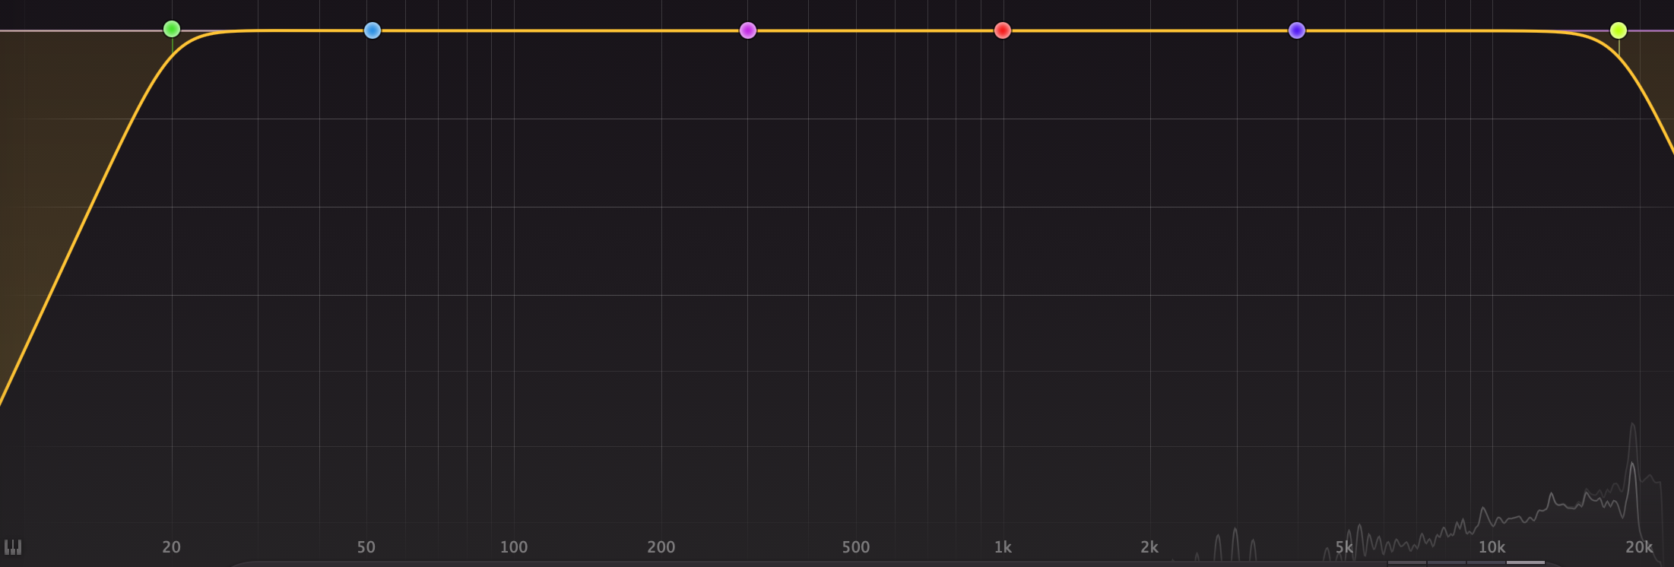Toggle the piano keyboard display icon
Viewport: 1674px width, 567px height.
point(13,547)
